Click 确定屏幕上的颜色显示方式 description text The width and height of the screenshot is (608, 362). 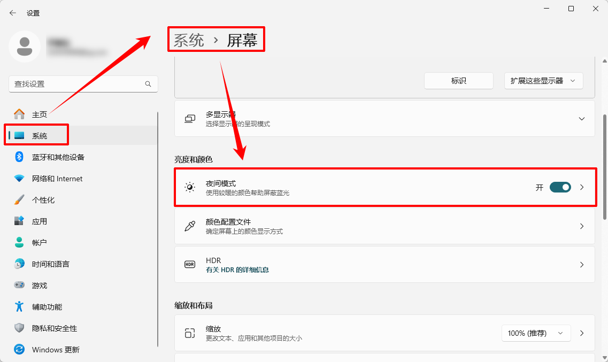tap(244, 232)
